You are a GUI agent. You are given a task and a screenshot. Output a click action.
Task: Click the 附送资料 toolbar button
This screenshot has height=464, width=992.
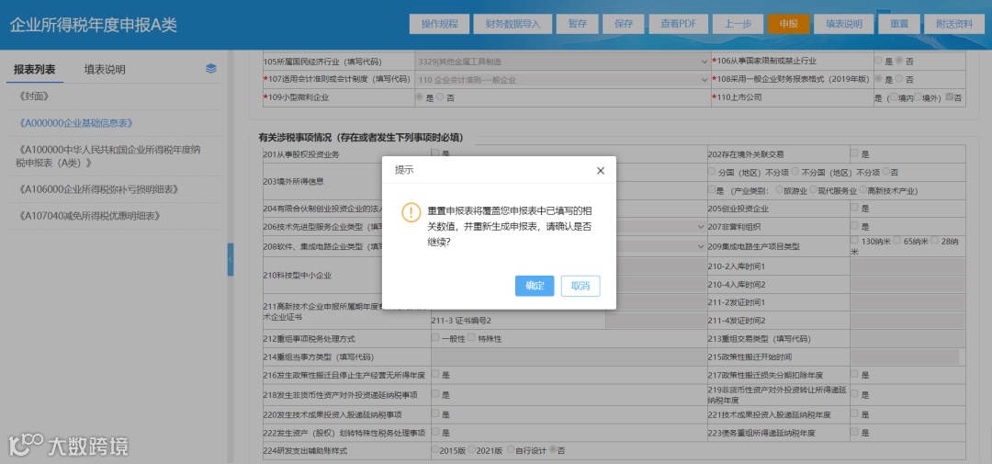point(954,23)
